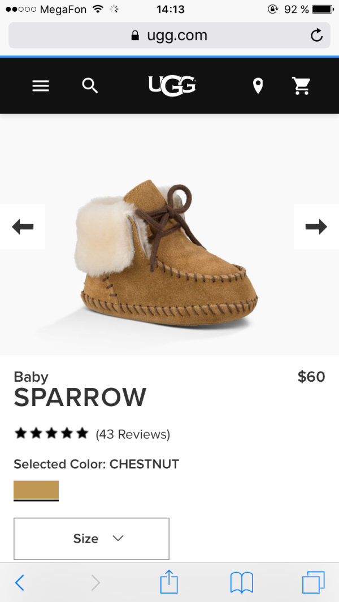Viewport: 339px width, 602px height.
Task: Tap the search magnifier icon
Action: pos(90,86)
